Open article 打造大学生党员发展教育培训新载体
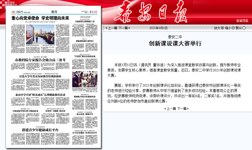The width and height of the screenshot is (252, 150). pos(39,76)
